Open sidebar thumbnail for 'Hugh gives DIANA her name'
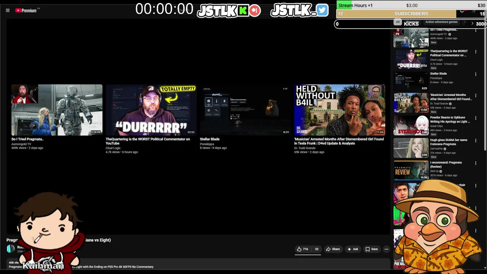The image size is (487, 274). [411, 148]
